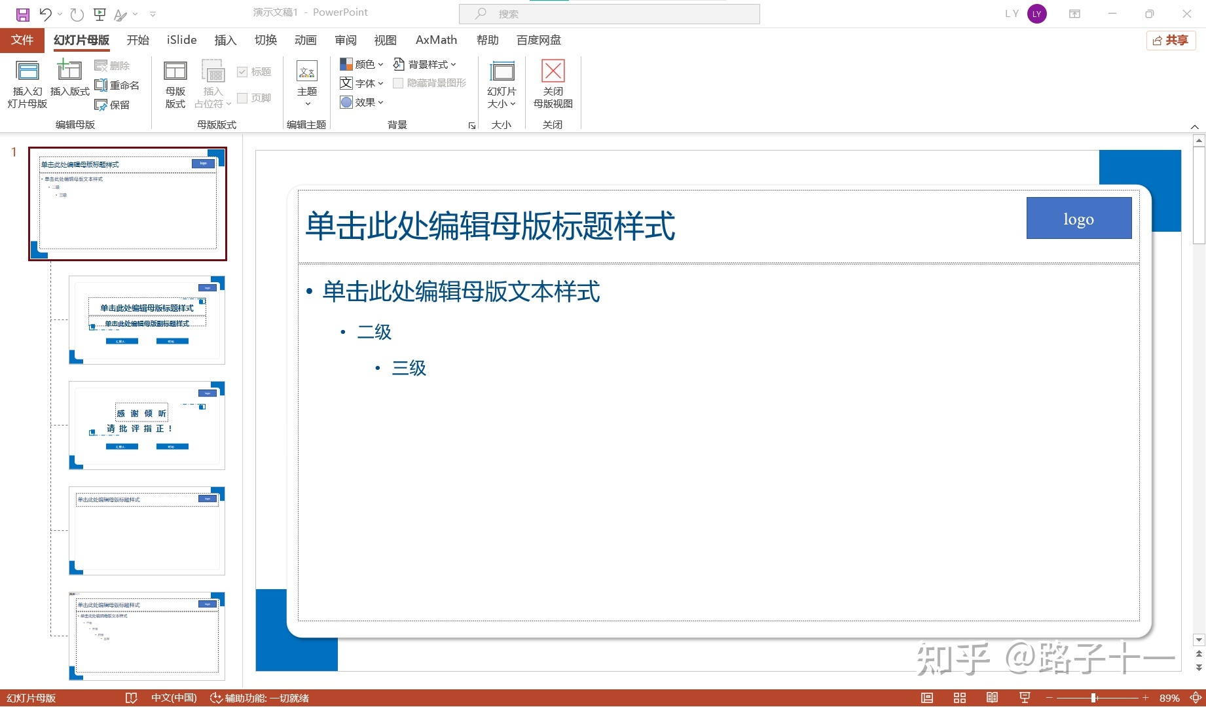Select the content layout thumbnail at bottom
The image size is (1206, 707).
click(147, 636)
